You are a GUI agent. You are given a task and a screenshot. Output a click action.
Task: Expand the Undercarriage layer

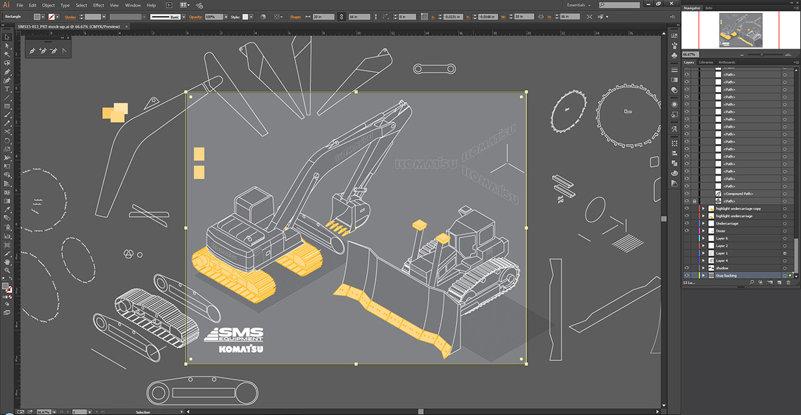point(703,224)
